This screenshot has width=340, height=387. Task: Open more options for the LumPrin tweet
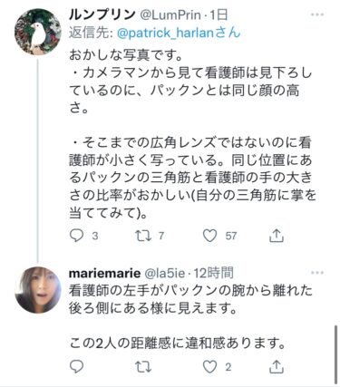(x=317, y=15)
